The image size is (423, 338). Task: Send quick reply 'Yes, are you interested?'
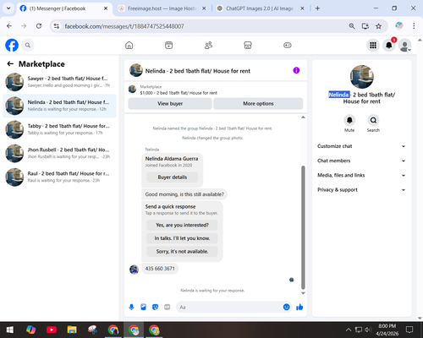182,225
